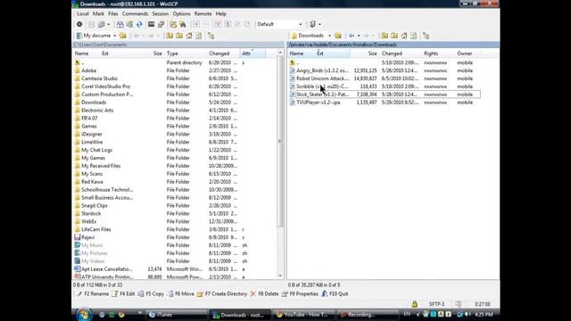The height and width of the screenshot is (321, 571).
Task: Refresh the local panel file list
Action: (x=198, y=36)
